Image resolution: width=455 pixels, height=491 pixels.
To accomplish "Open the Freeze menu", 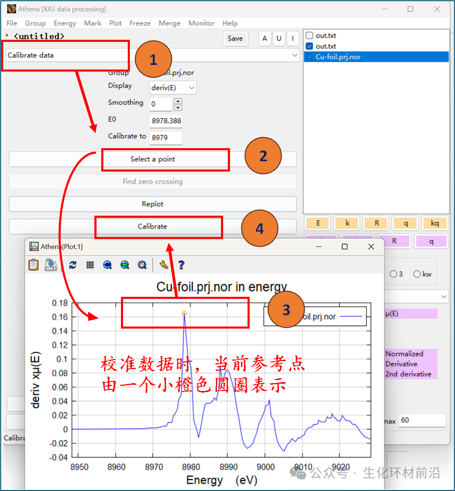I will coord(140,23).
